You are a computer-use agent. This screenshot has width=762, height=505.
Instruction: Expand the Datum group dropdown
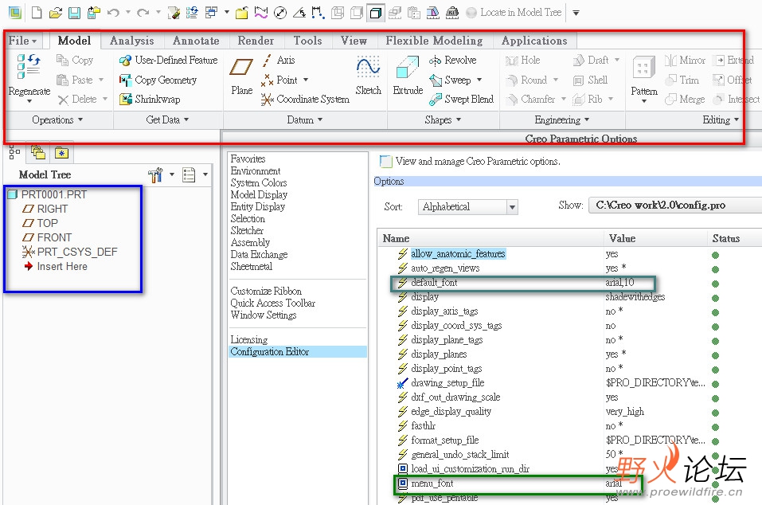point(305,120)
